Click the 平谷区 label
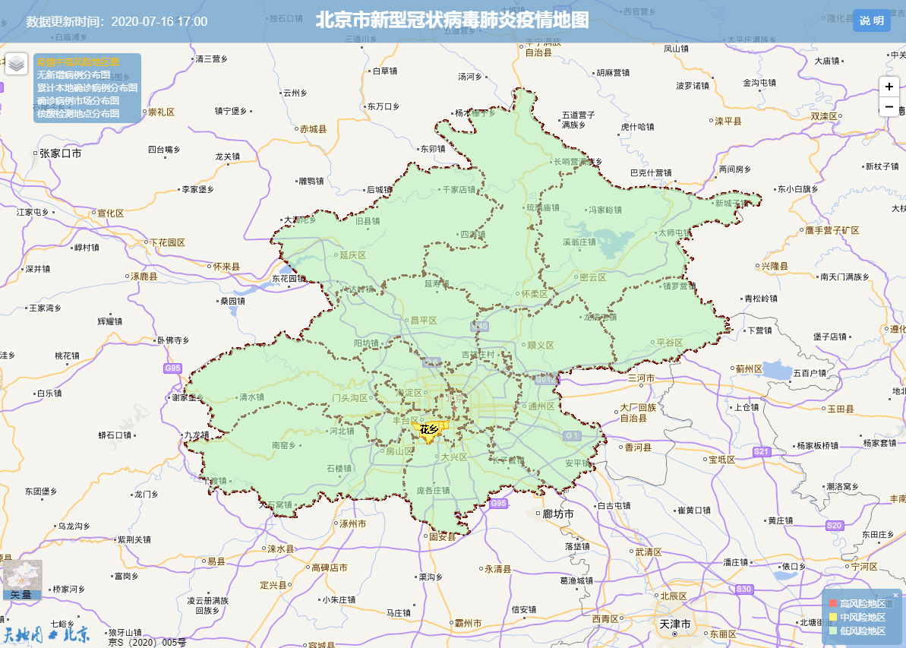Screen dimensions: 906x648 (670, 342)
